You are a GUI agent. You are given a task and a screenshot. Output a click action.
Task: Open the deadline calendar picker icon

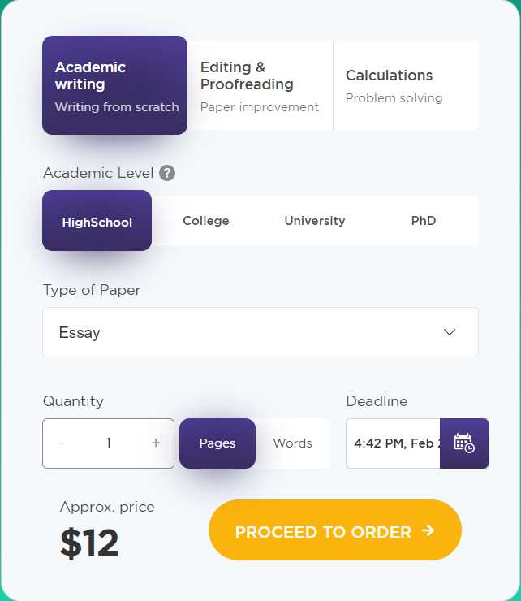464,443
